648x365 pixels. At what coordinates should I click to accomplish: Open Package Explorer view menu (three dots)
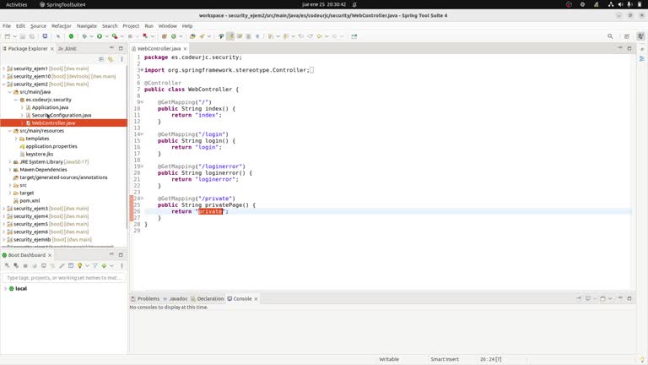[121, 59]
